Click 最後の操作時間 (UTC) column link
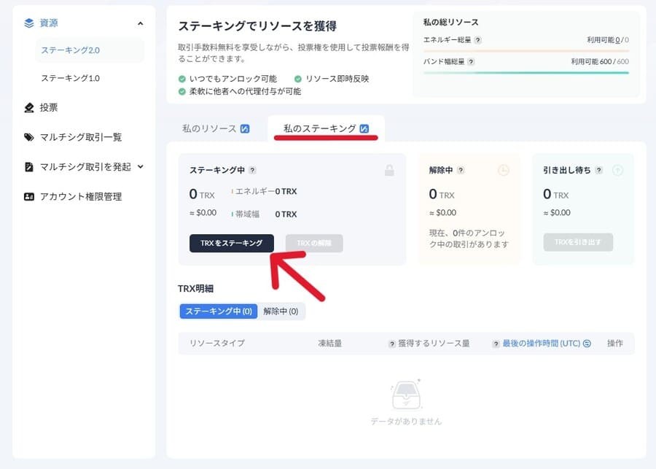656x469 pixels. pyautogui.click(x=542, y=344)
